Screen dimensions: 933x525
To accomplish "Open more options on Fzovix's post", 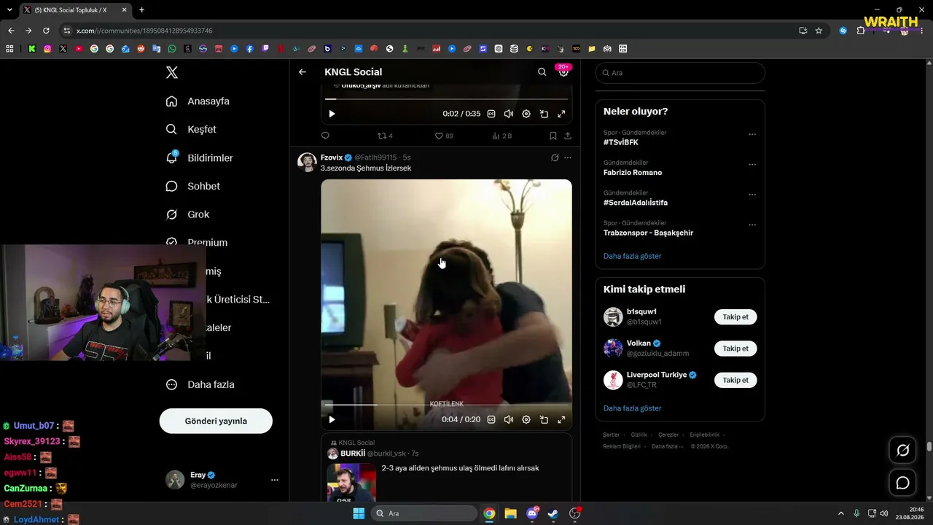I will tap(568, 157).
